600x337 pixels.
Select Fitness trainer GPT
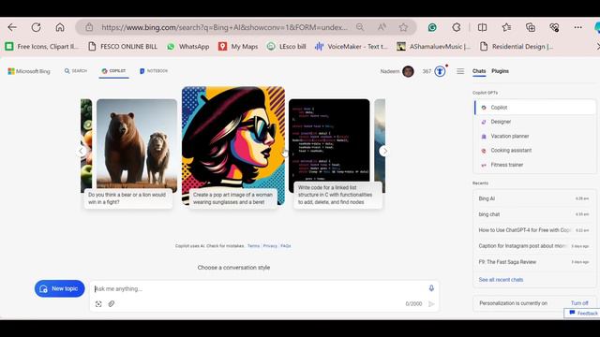[535, 165]
